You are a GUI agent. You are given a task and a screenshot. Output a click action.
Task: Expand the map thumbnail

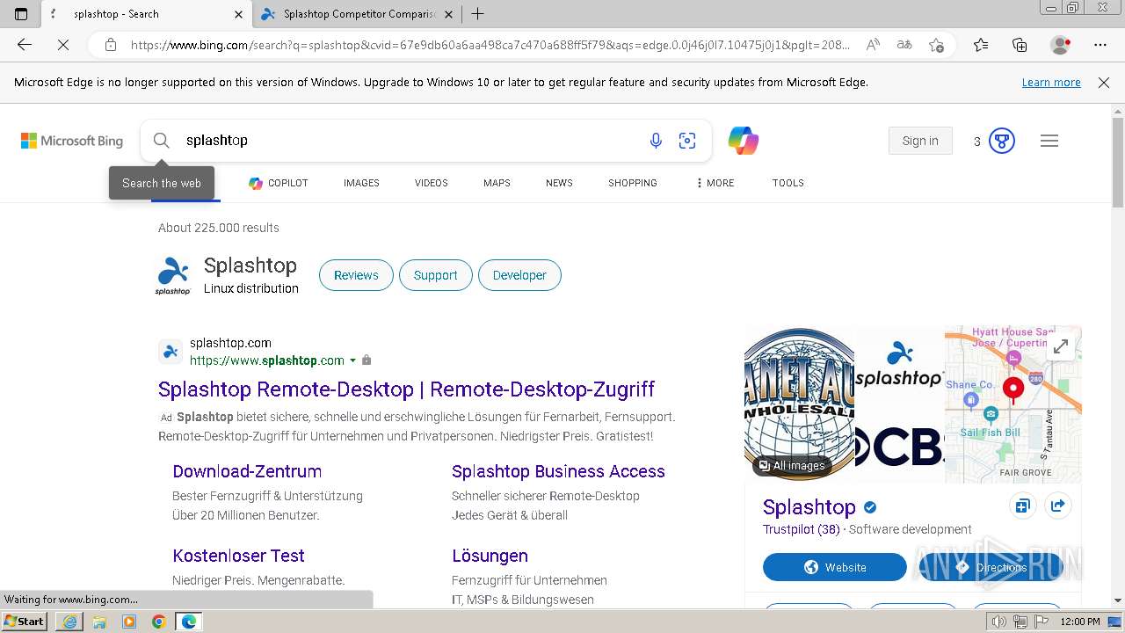(x=1061, y=346)
